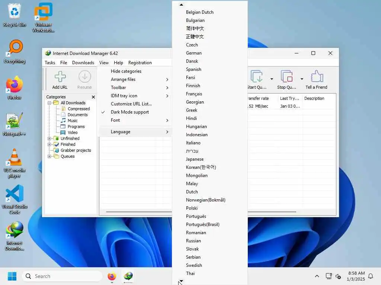Select Belgian Dutch language
The image size is (381, 285).
click(210, 12)
